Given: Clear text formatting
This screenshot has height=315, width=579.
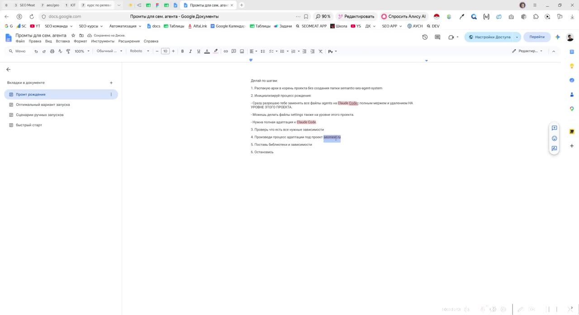Looking at the screenshot, I should pos(321,51).
